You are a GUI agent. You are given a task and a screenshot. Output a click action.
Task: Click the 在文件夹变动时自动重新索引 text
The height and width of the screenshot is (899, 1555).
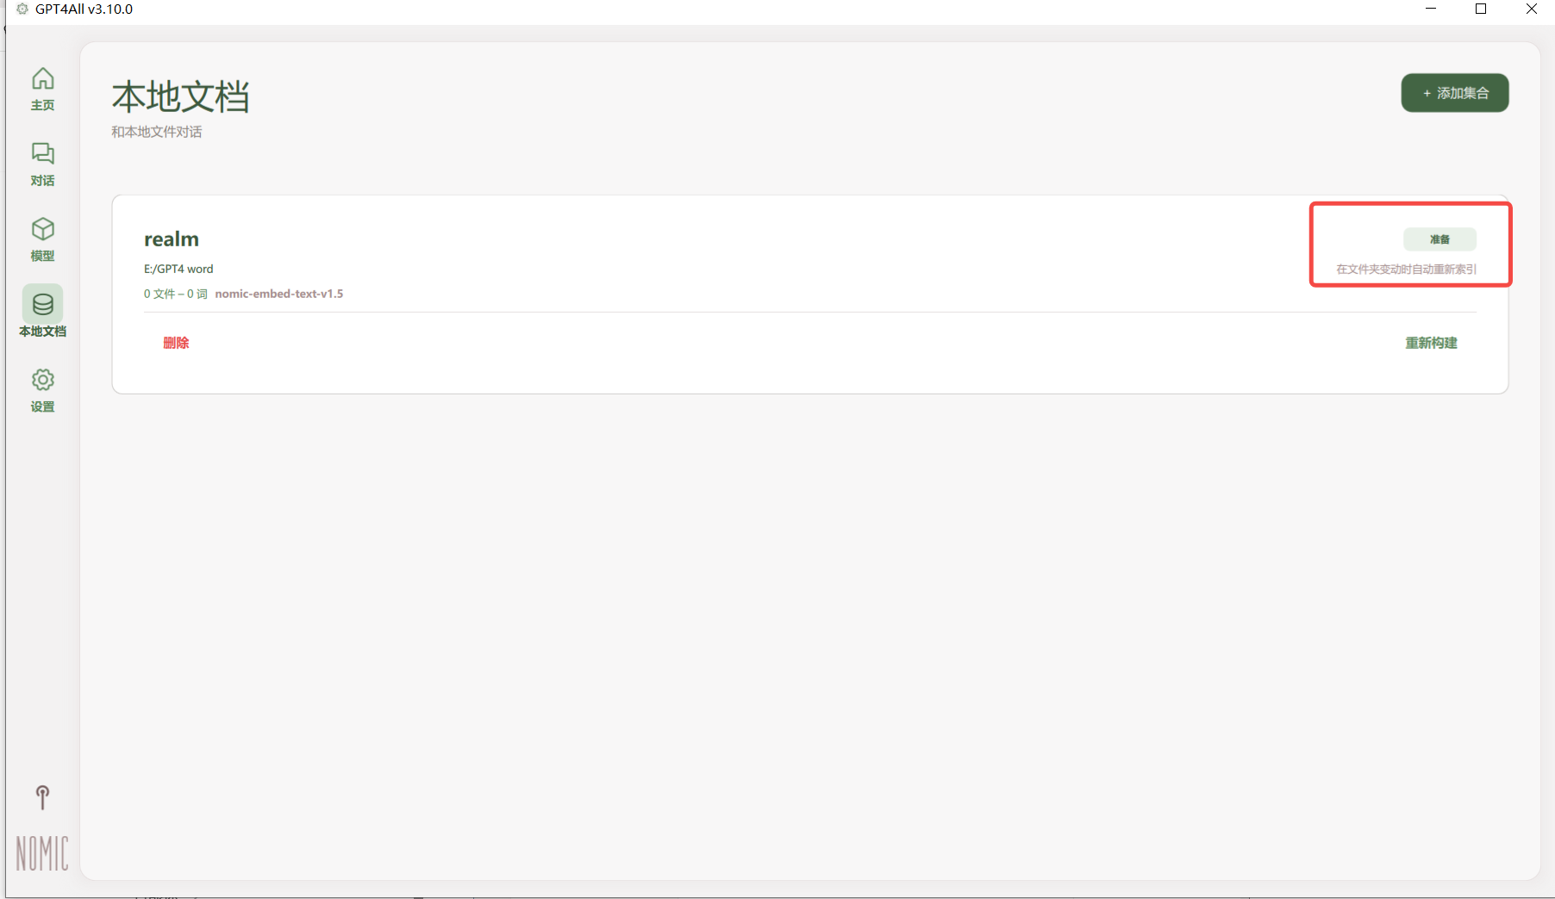pyautogui.click(x=1406, y=270)
